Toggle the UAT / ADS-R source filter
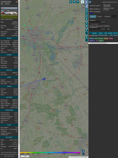118x158 pixels. coord(99,39)
